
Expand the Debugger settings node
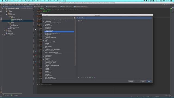(x=44, y=57)
